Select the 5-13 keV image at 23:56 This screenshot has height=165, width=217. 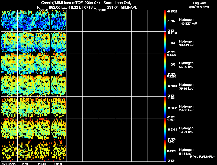pyautogui.click(x=58, y=151)
